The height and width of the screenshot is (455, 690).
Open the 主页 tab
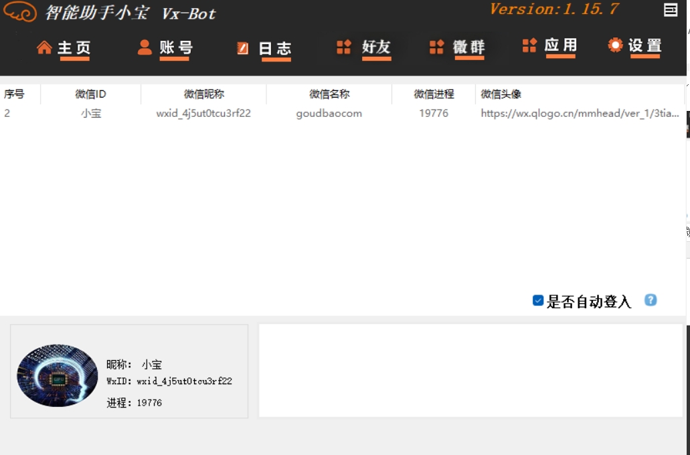click(x=74, y=48)
